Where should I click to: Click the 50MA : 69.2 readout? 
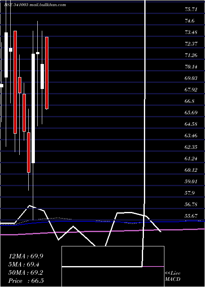[x=26, y=273]
